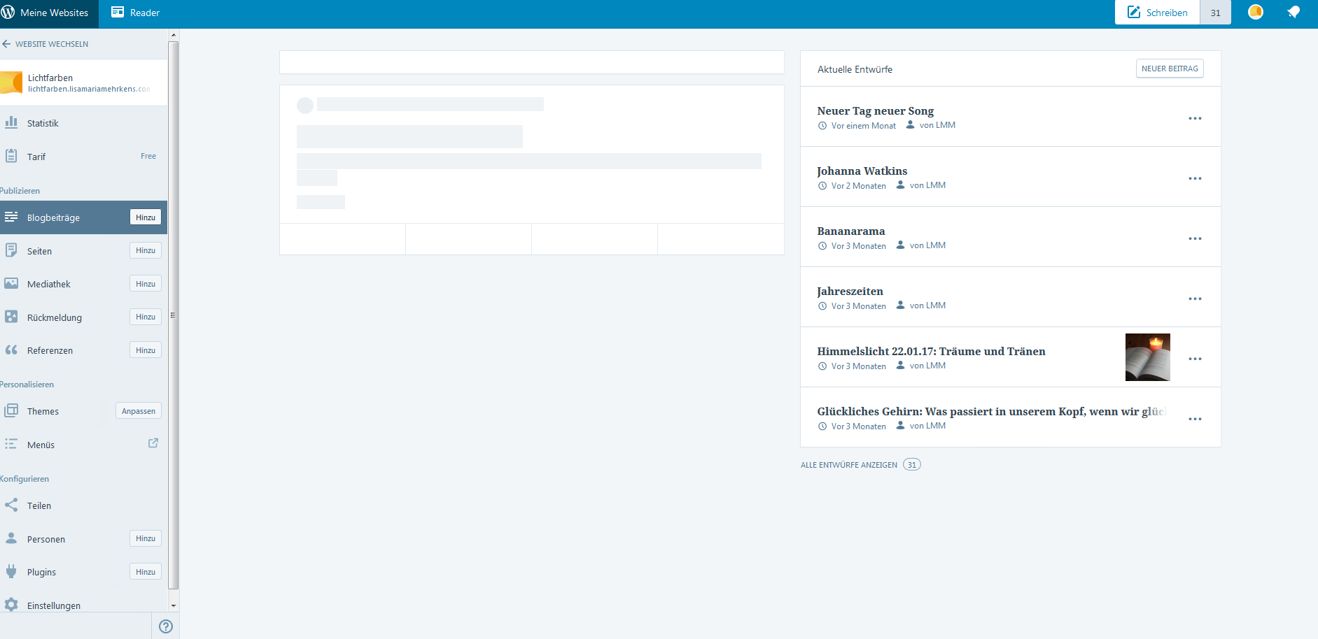
Task: Open the help question mark icon
Action: pos(166,626)
